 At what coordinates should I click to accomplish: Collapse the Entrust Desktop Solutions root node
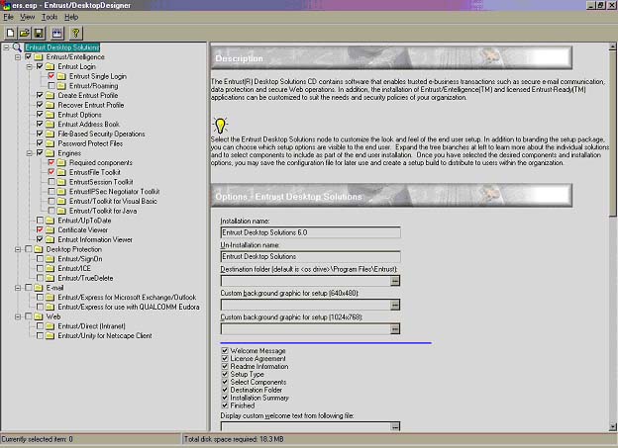[x=6, y=47]
